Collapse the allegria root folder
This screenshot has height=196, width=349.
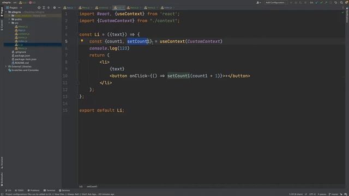(6, 12)
